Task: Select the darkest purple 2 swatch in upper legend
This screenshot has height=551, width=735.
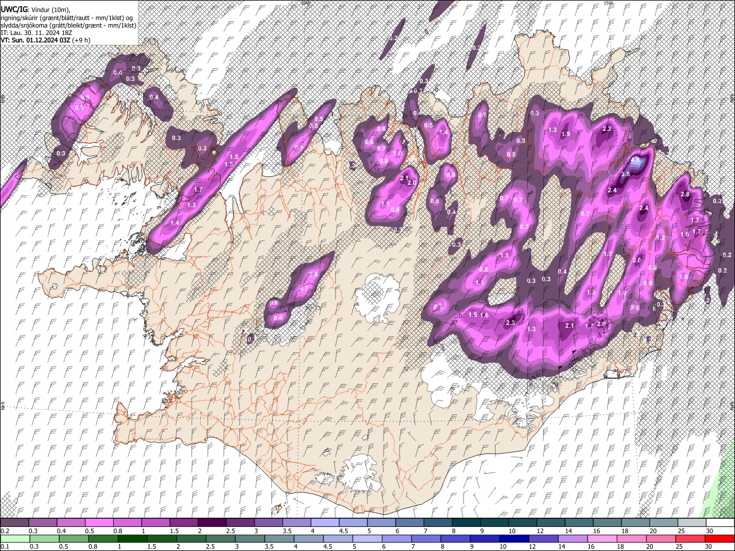Action: 212,523
